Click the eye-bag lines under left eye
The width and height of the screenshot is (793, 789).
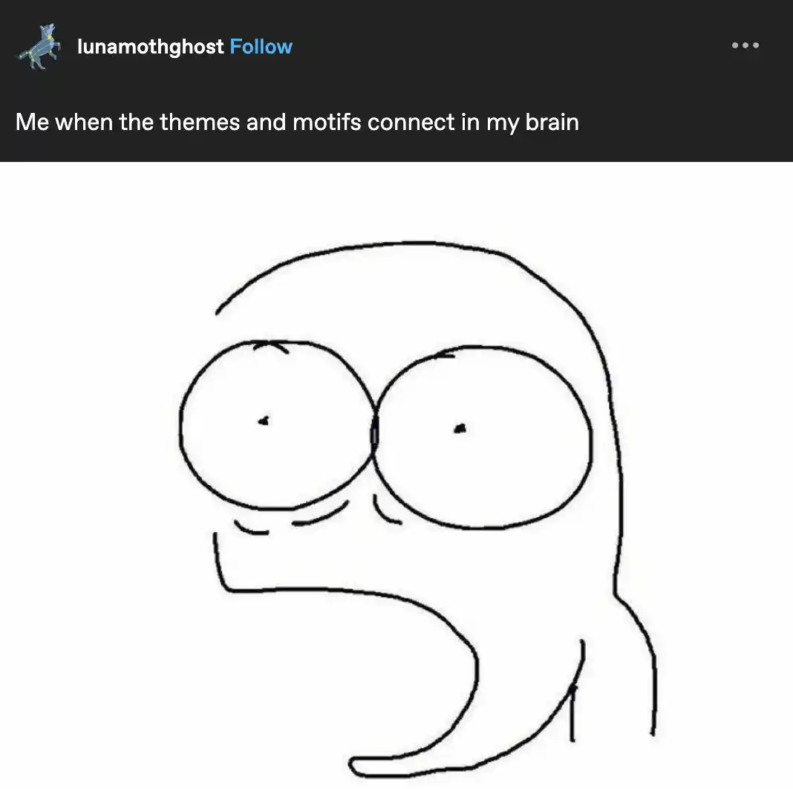coord(291,519)
